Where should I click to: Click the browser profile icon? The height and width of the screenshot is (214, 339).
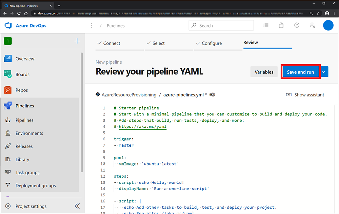tap(327, 14)
